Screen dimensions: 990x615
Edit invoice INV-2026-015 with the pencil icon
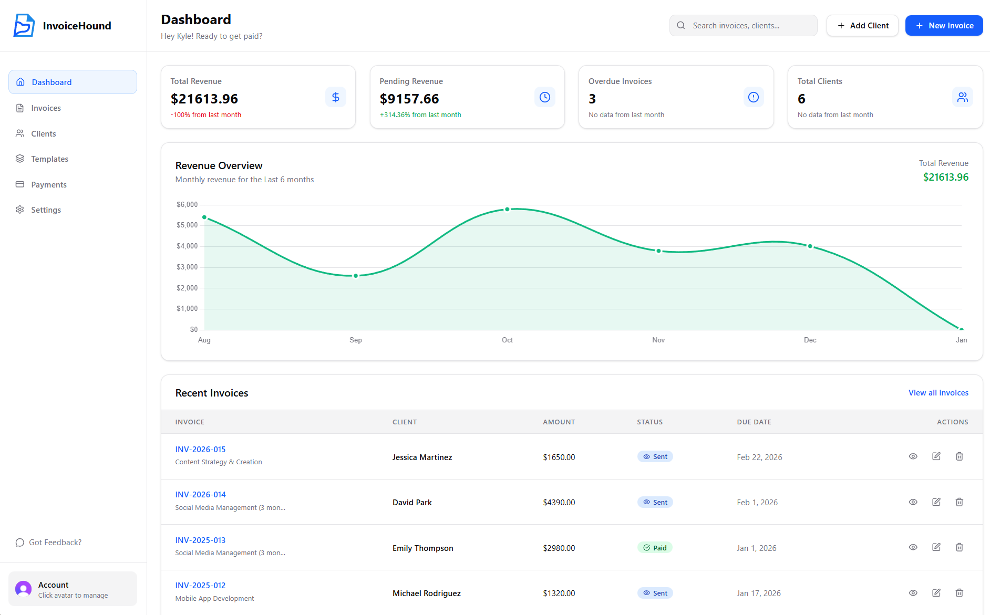tap(936, 456)
